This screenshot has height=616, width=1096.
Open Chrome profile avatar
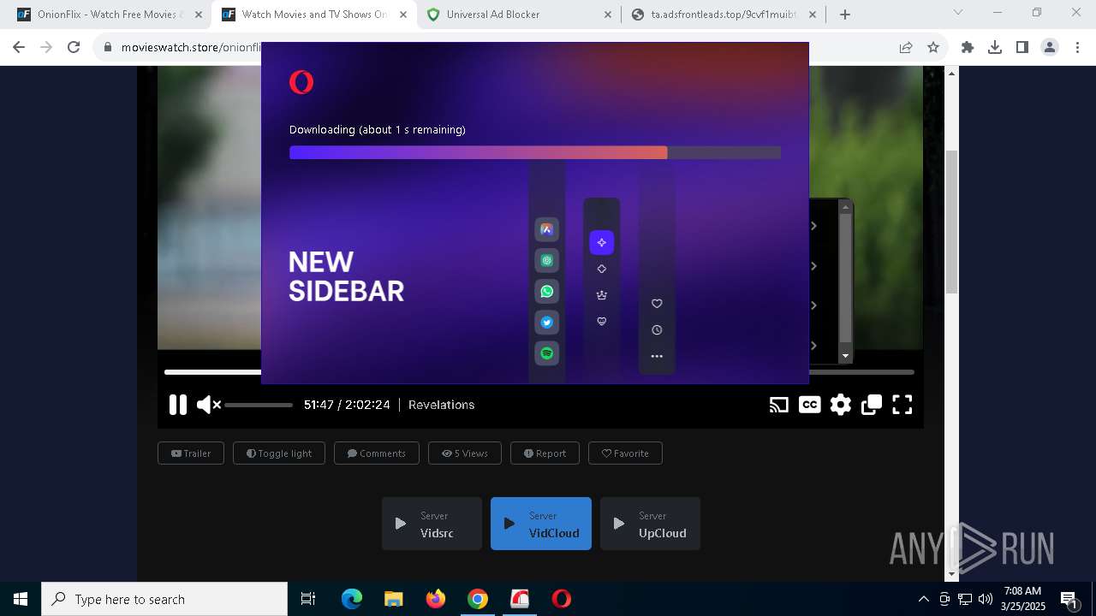(x=1050, y=48)
